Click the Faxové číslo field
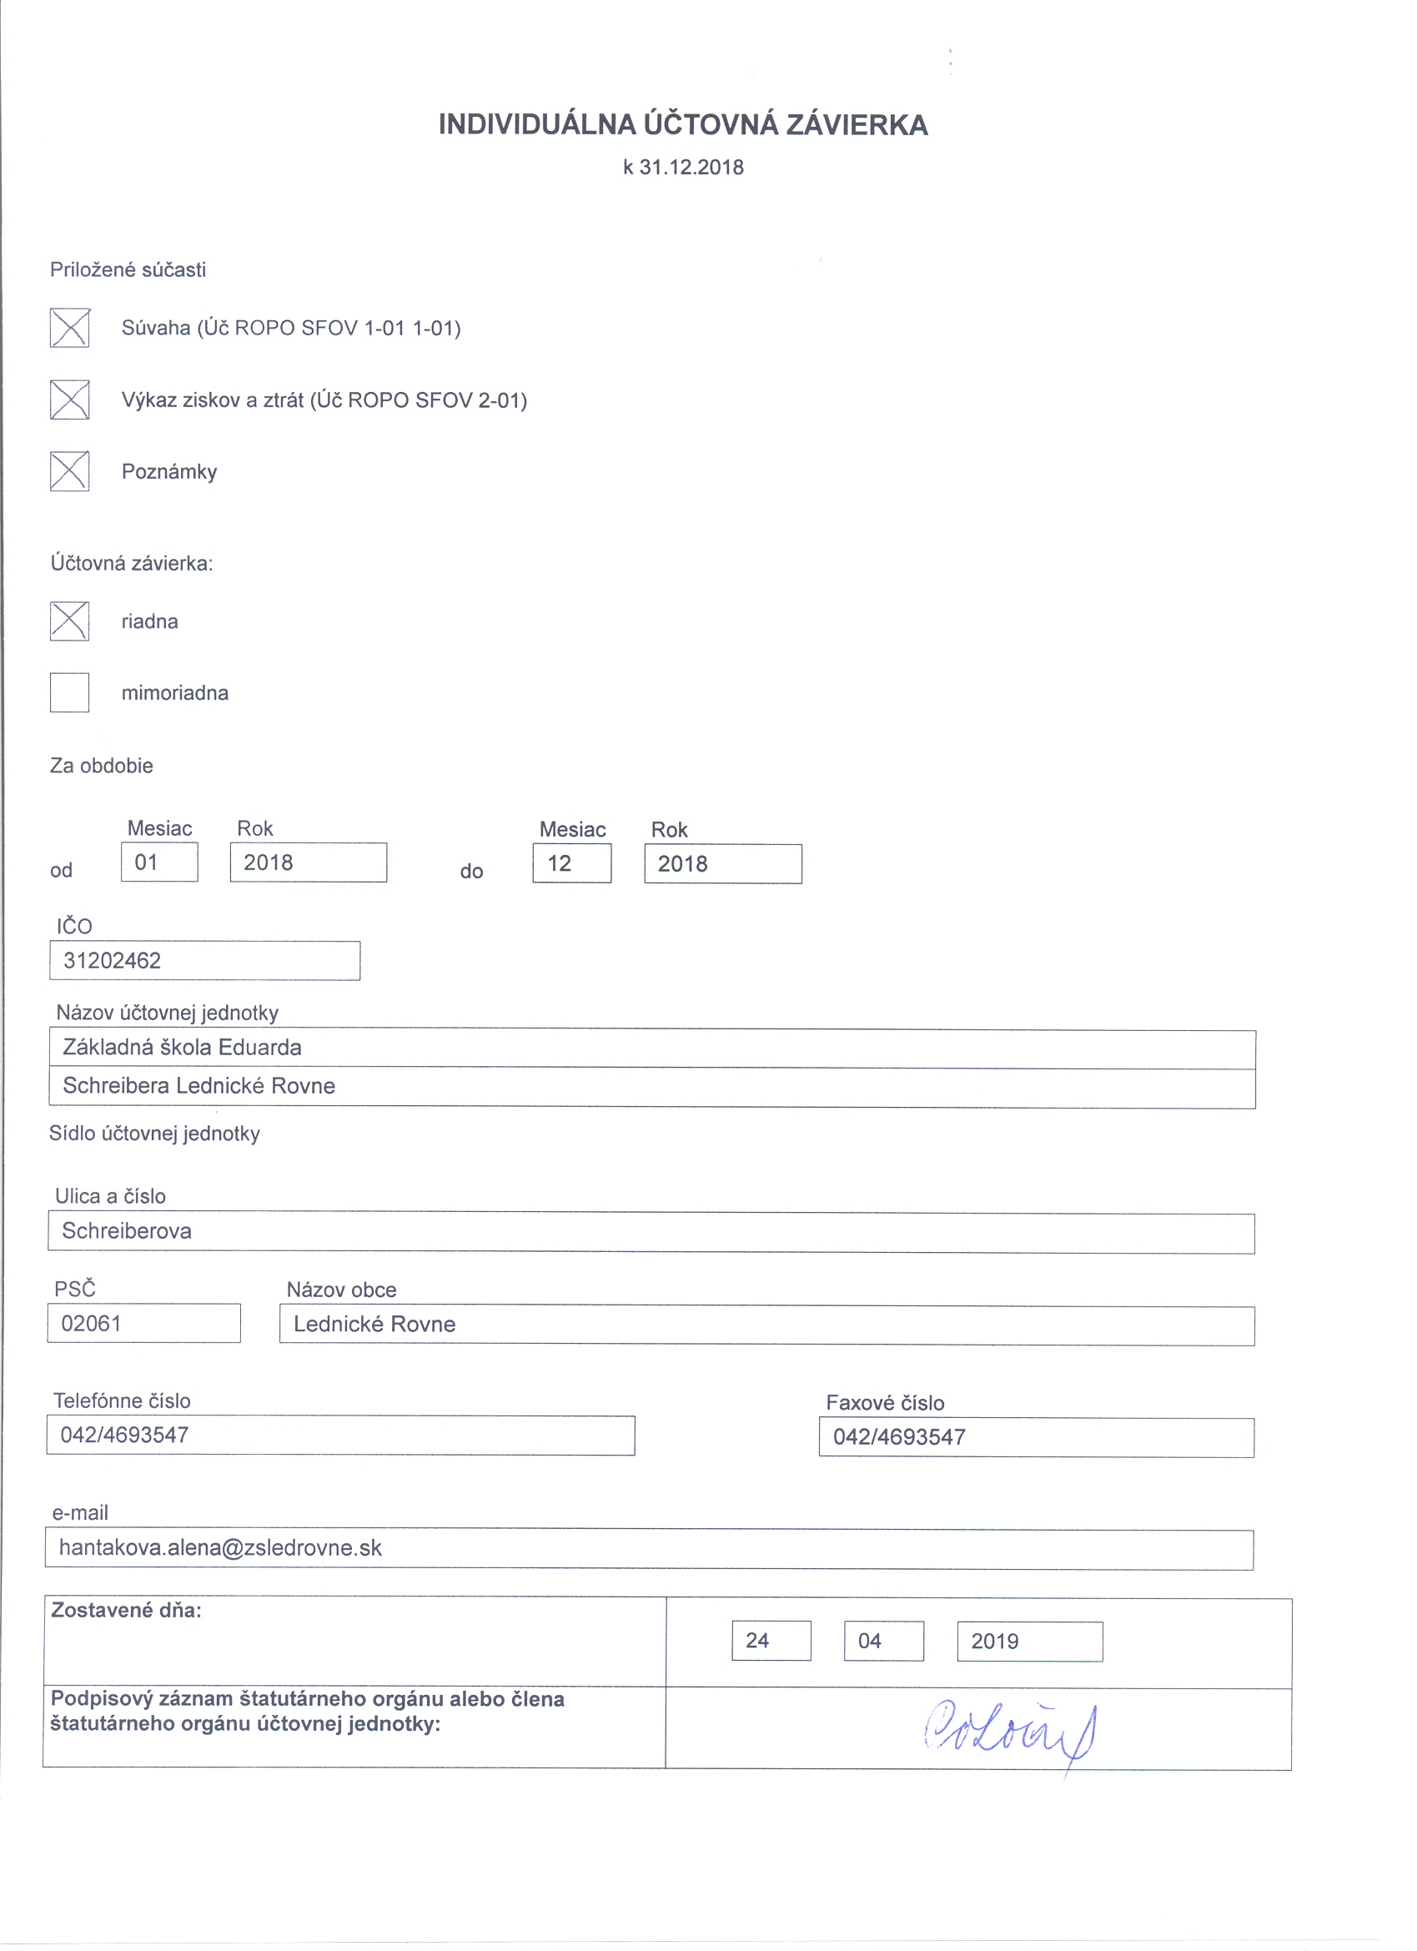 coord(1036,1437)
